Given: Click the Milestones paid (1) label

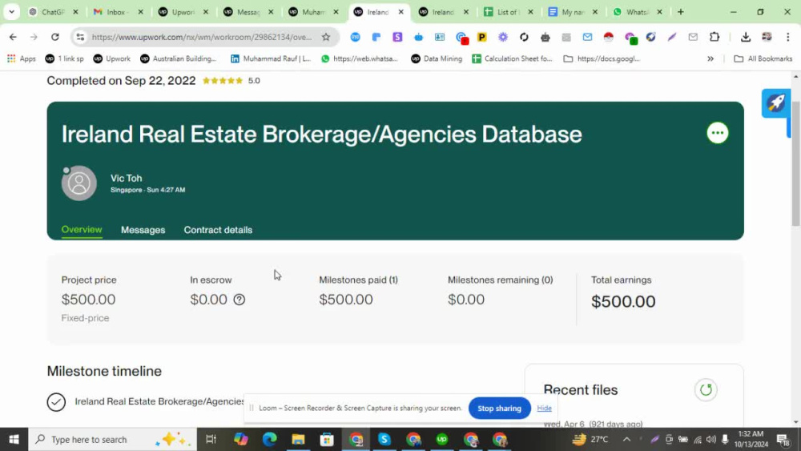Looking at the screenshot, I should [x=358, y=280].
